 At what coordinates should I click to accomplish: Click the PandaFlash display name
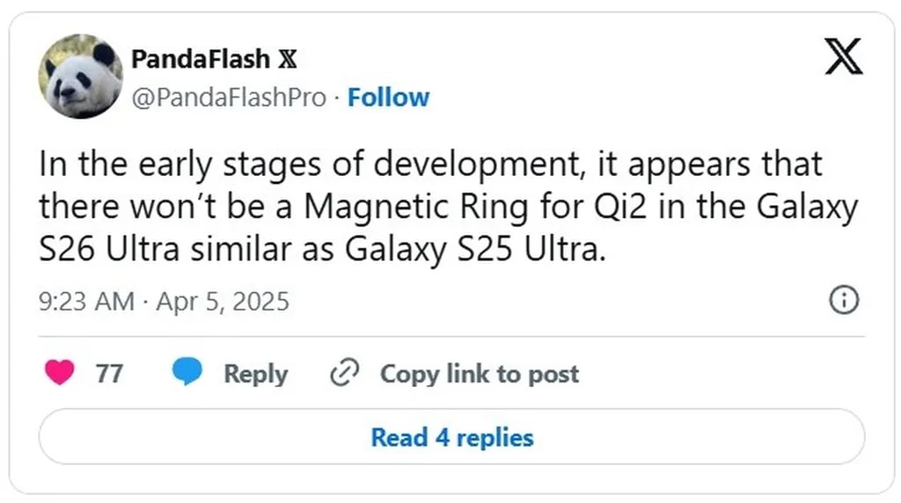click(202, 60)
